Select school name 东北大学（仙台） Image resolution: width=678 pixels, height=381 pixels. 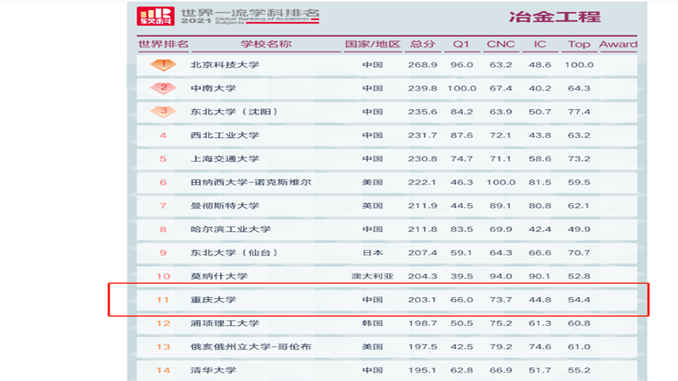[235, 252]
